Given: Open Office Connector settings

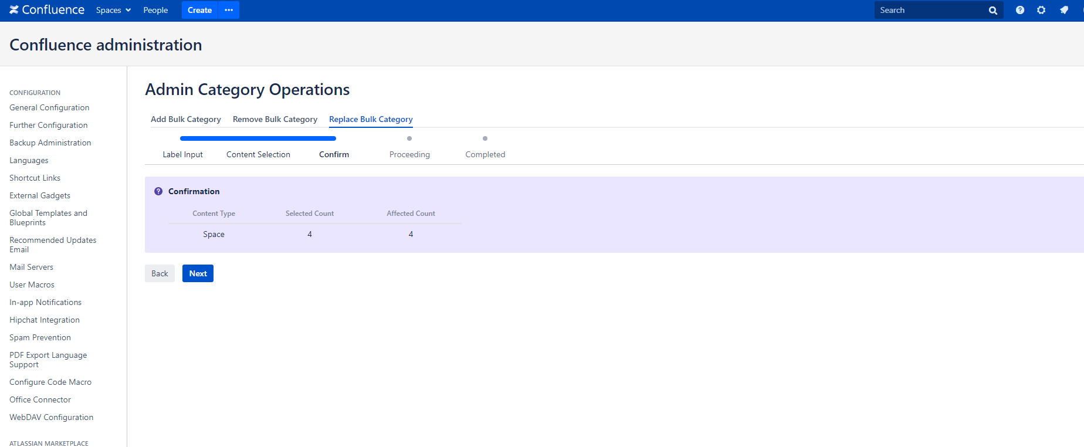Looking at the screenshot, I should (x=40, y=399).
